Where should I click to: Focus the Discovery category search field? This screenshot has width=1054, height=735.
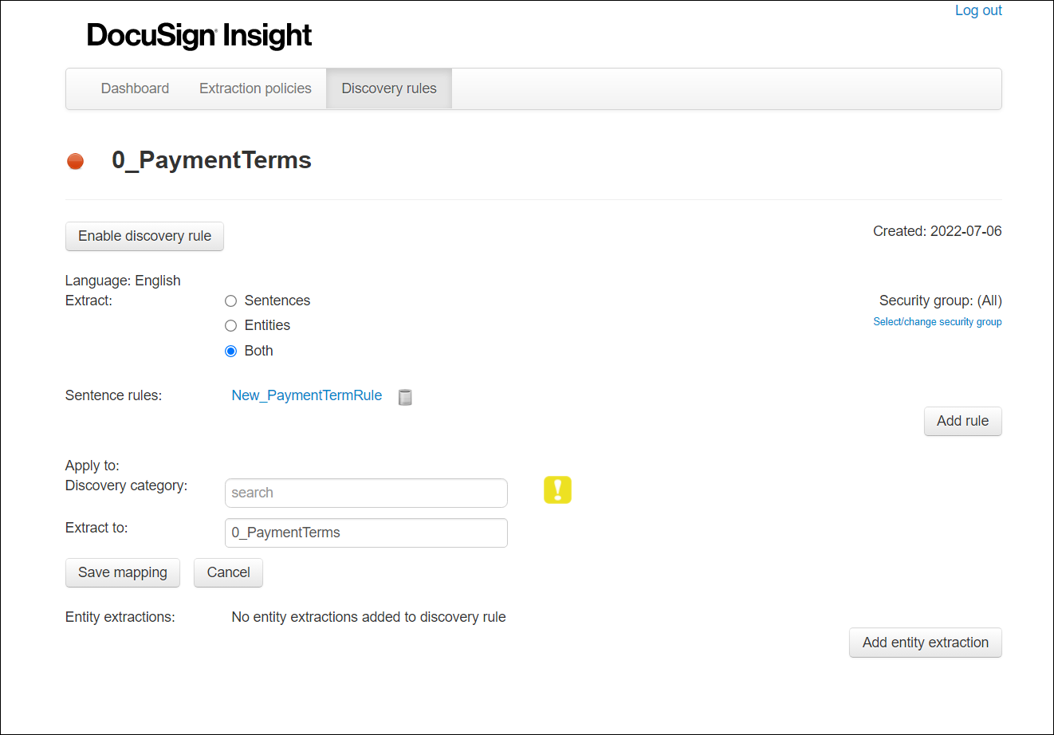(x=366, y=493)
